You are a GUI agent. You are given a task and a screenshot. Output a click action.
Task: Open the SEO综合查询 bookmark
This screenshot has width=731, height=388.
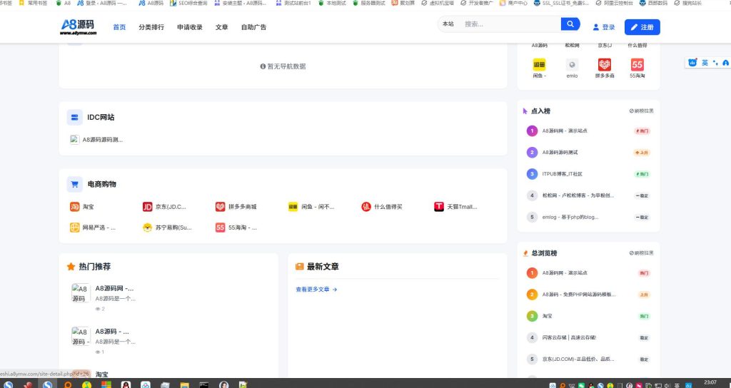[x=188, y=3]
